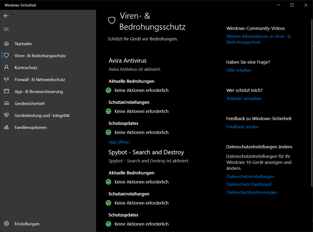Screen dimensions: 313x232
Task: Click Spybot Aktuelle Bedrohungen green checkmark
Action: click(108, 182)
